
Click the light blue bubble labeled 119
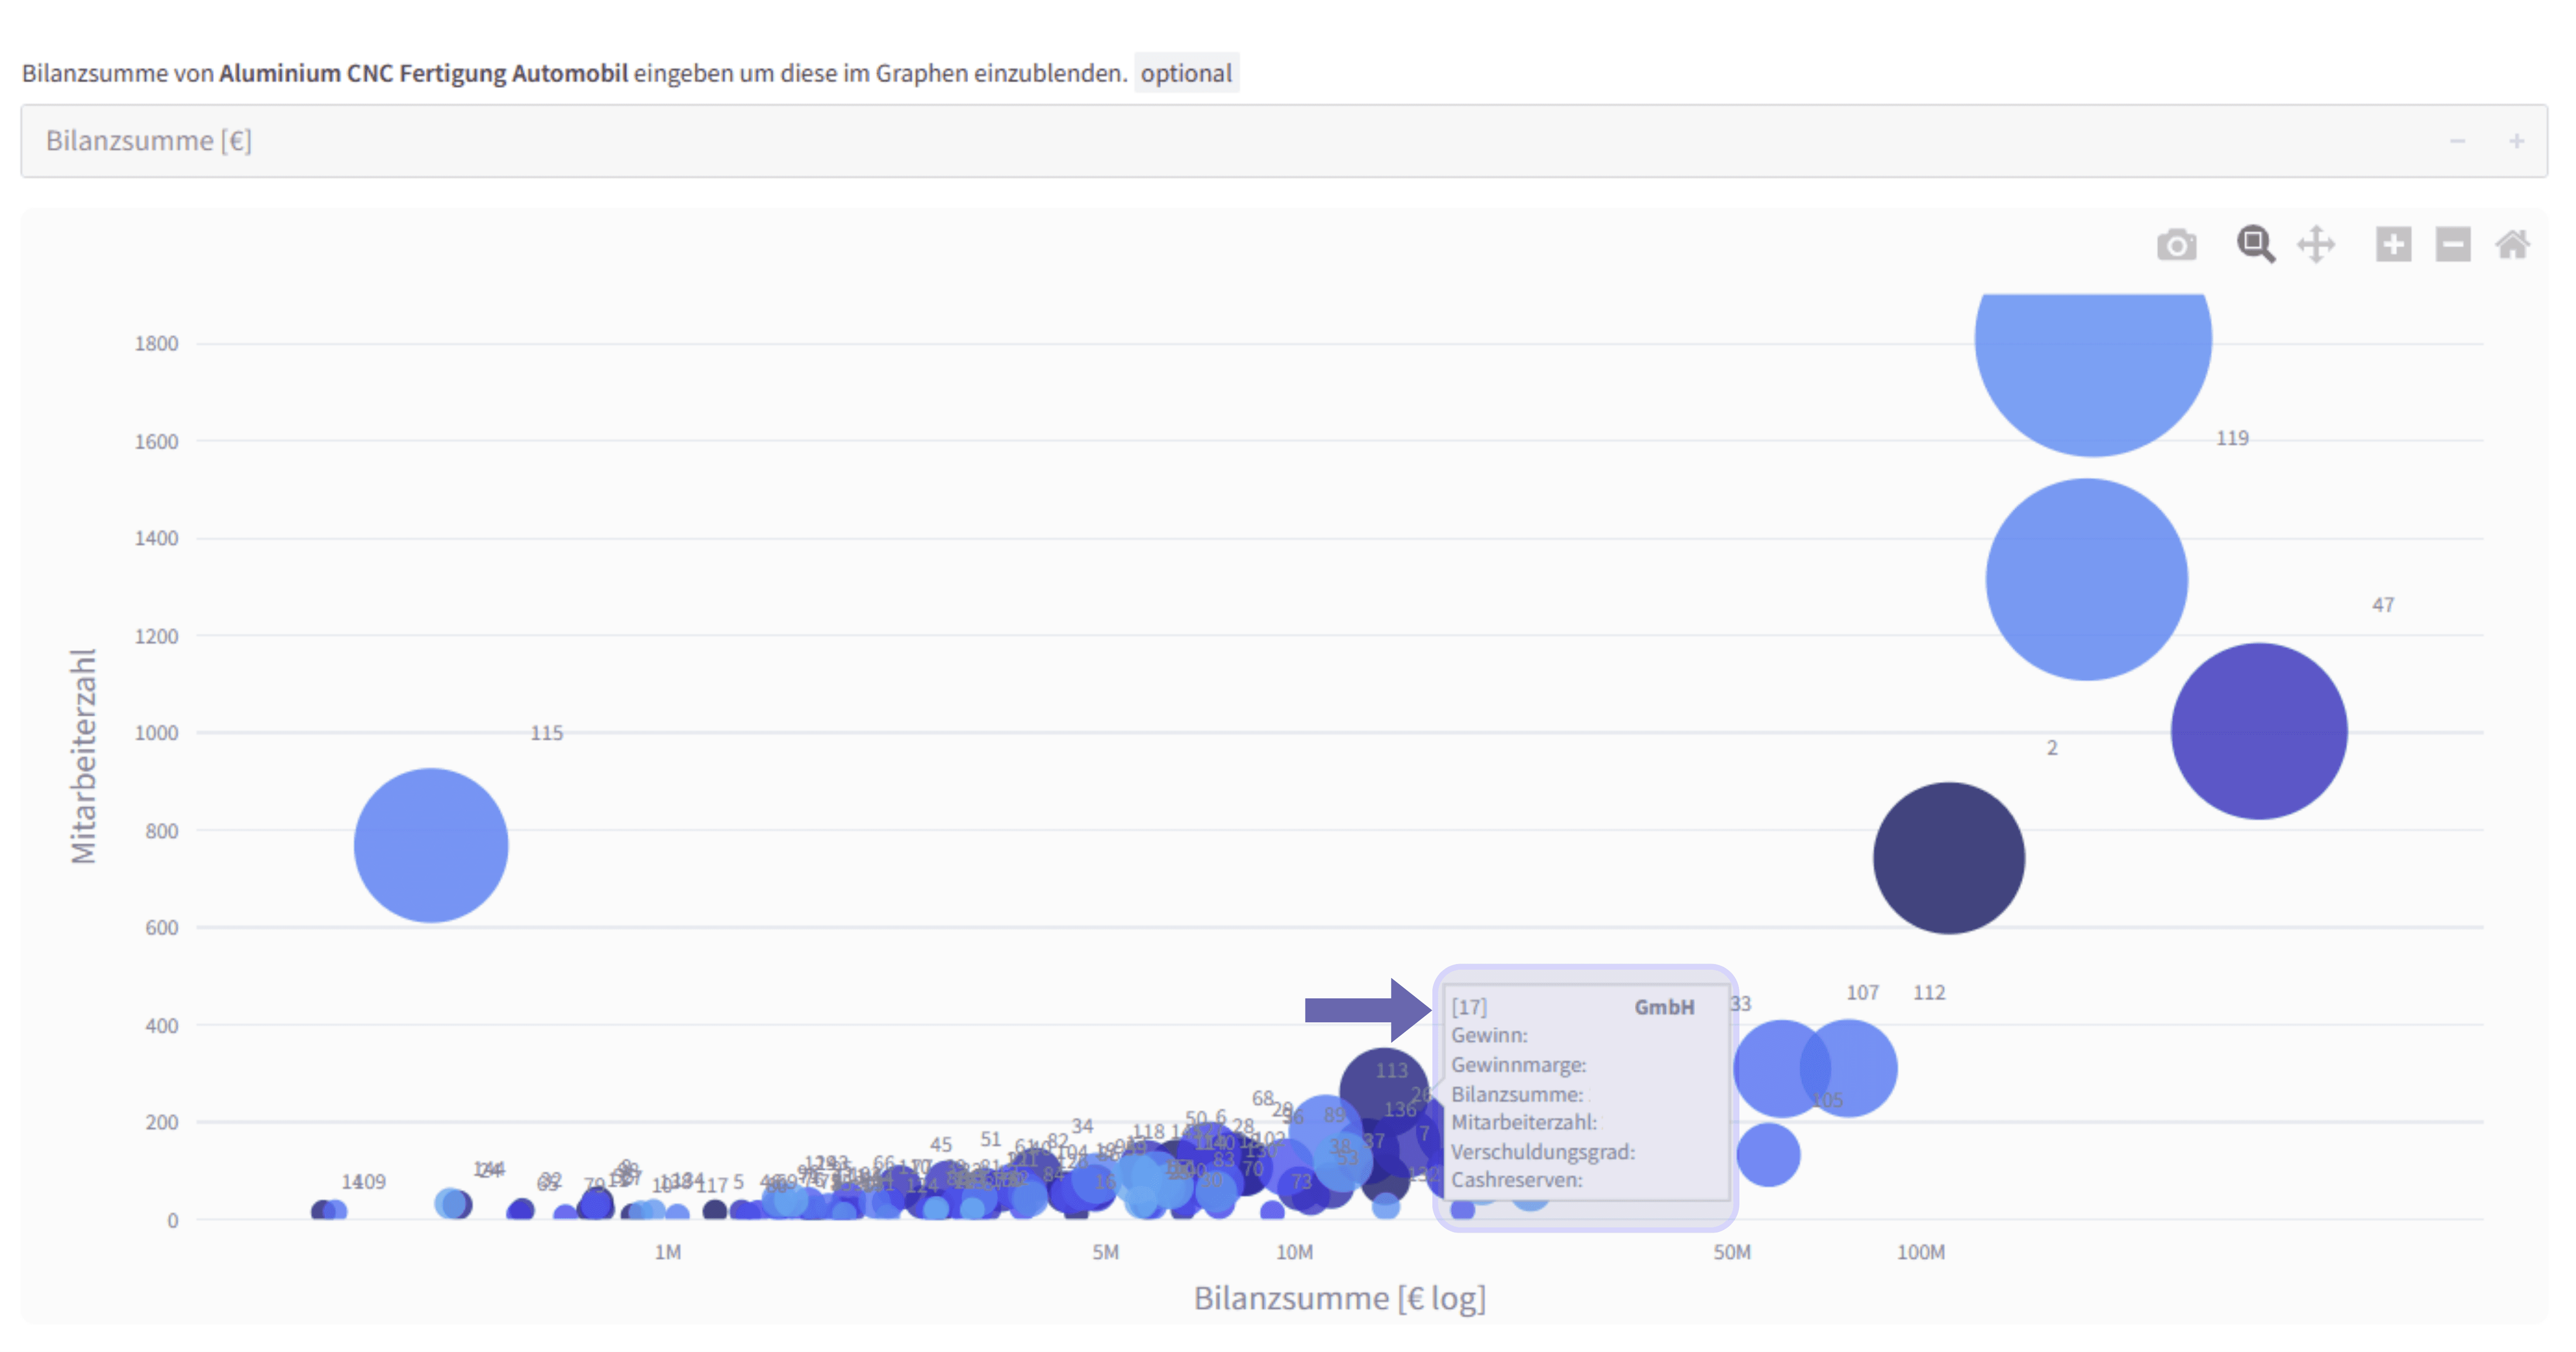point(2086,580)
